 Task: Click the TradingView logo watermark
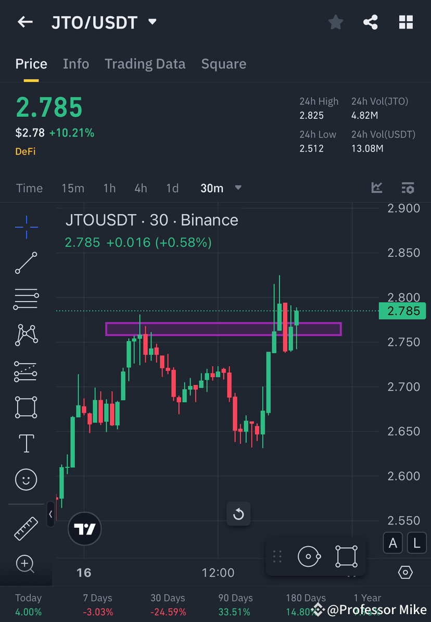84,528
